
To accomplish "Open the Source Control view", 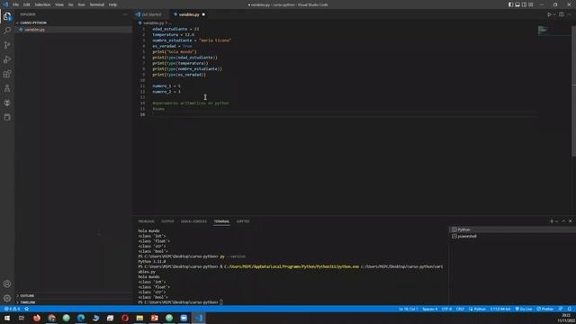I will point(7,45).
